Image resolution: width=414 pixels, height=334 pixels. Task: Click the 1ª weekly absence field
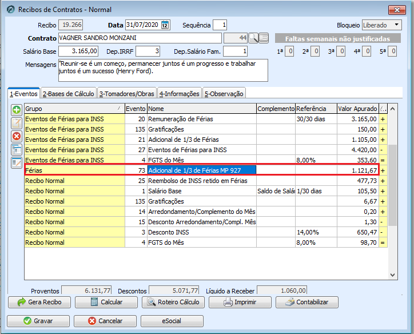coord(289,51)
